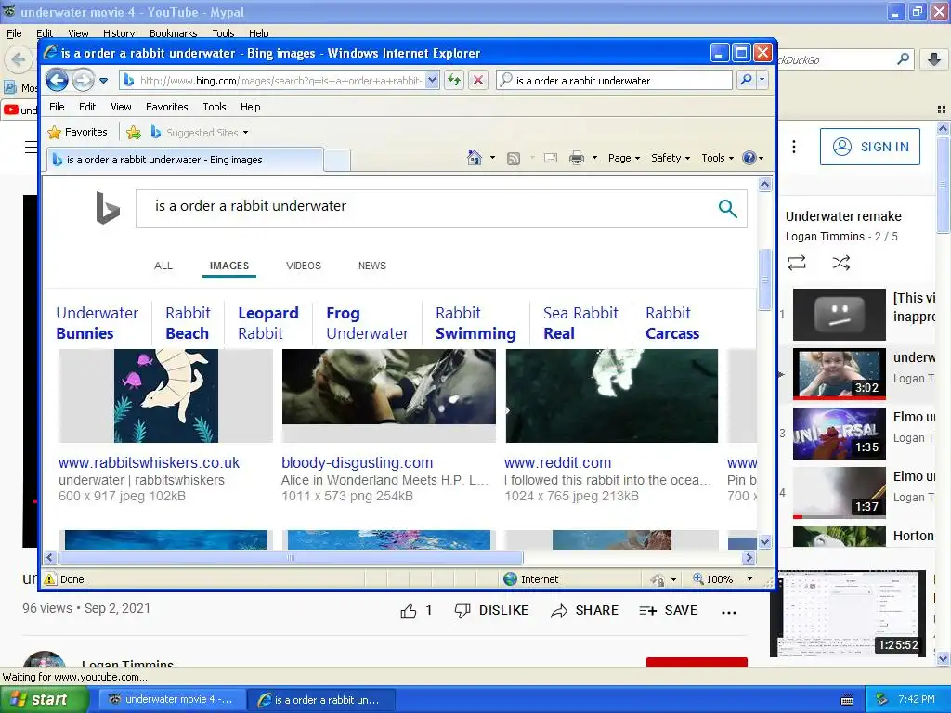Switch to Bing NEWS tab
Viewport: 951px width, 713px height.
[371, 266]
